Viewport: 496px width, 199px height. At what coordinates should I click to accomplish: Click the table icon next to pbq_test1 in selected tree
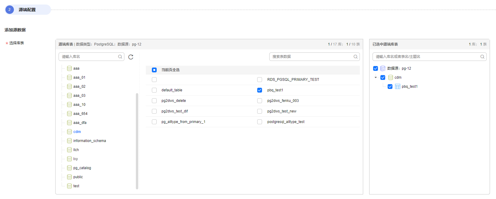pyautogui.click(x=398, y=87)
